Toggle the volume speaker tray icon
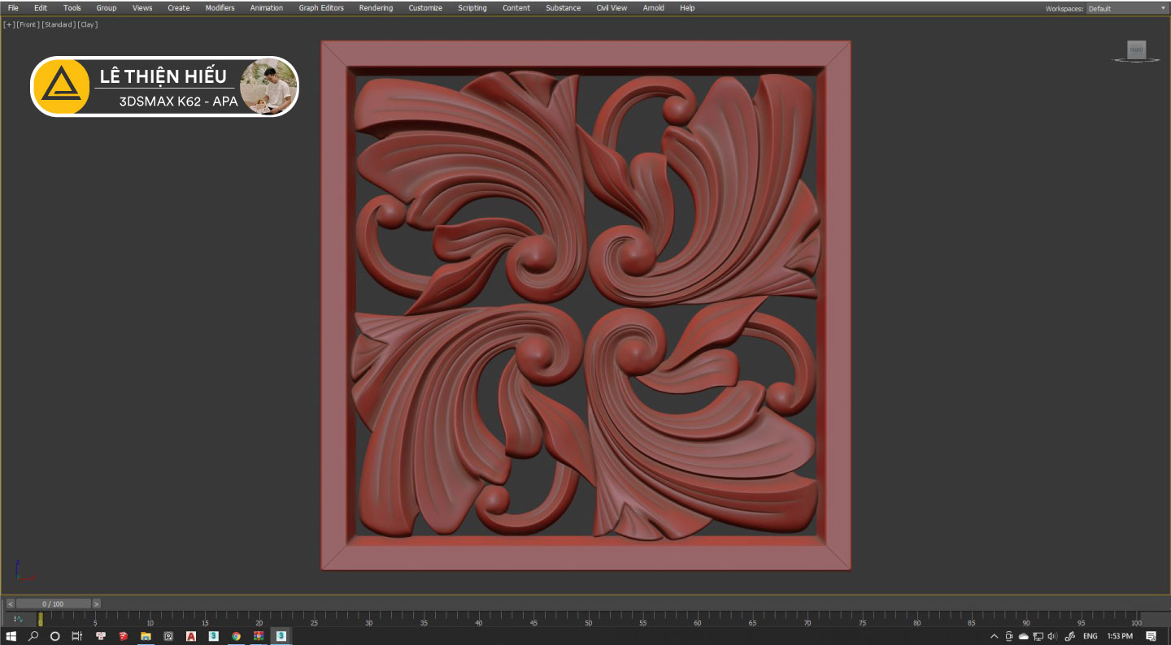 tap(1051, 636)
